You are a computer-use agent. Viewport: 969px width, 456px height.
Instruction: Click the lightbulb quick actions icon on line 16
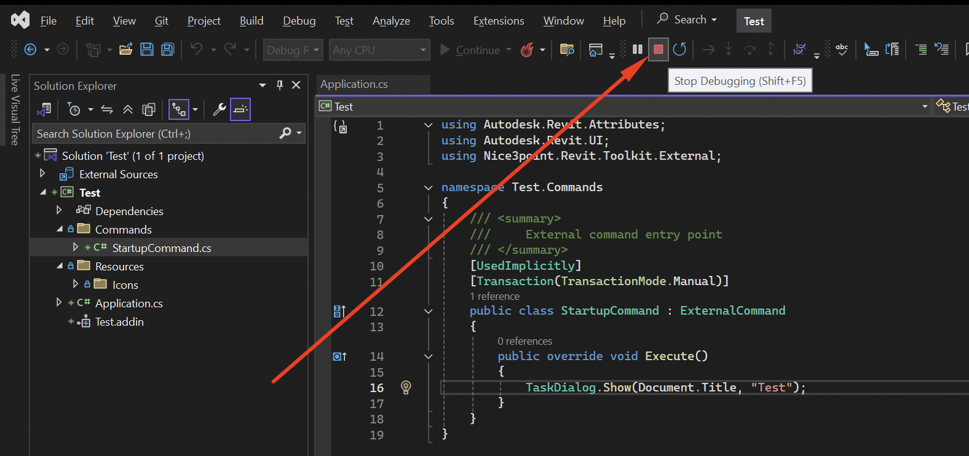click(x=406, y=387)
